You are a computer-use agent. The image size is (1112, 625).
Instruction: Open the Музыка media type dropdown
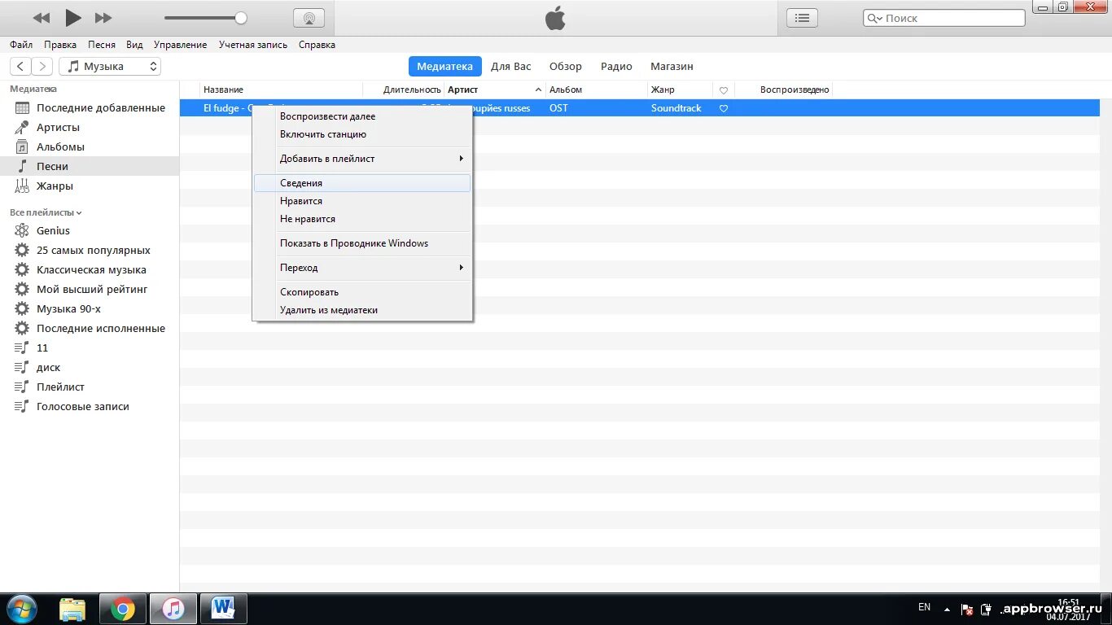click(x=110, y=67)
